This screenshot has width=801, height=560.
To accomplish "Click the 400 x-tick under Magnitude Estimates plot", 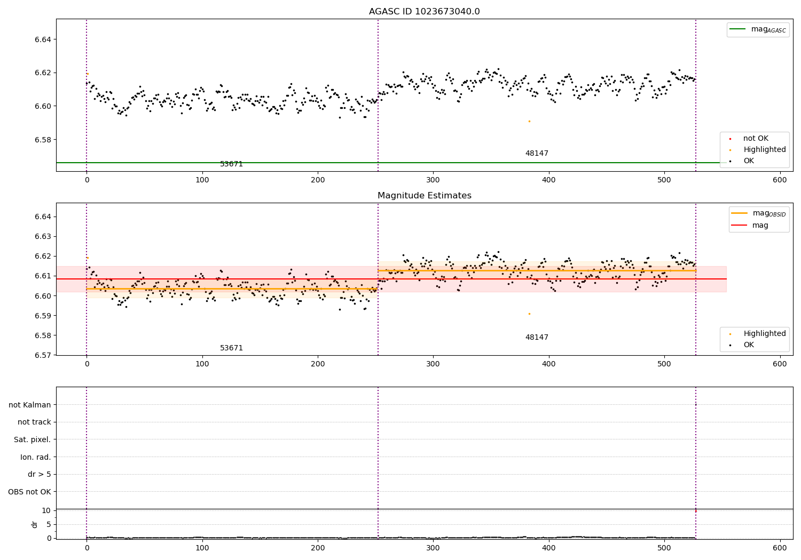I will (548, 364).
